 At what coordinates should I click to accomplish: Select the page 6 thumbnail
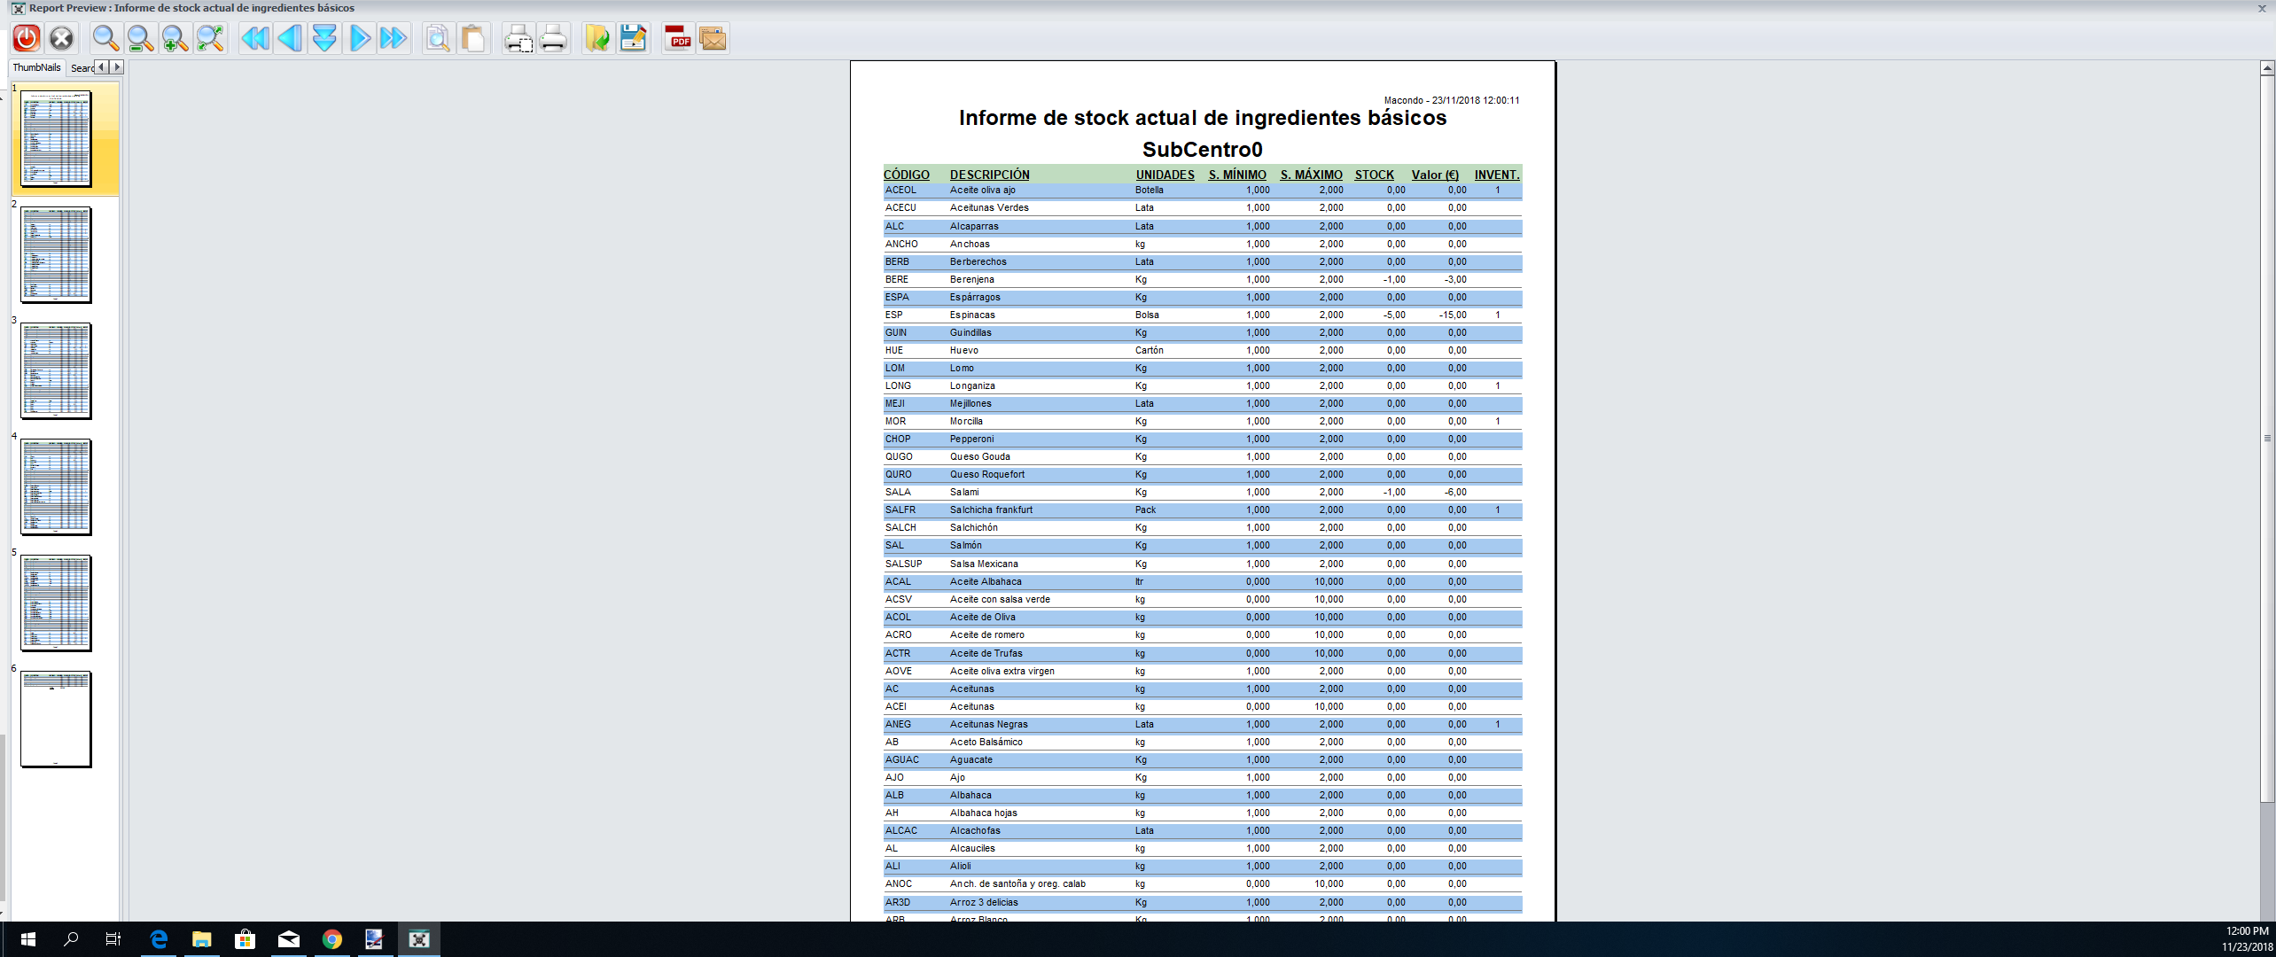[x=56, y=719]
